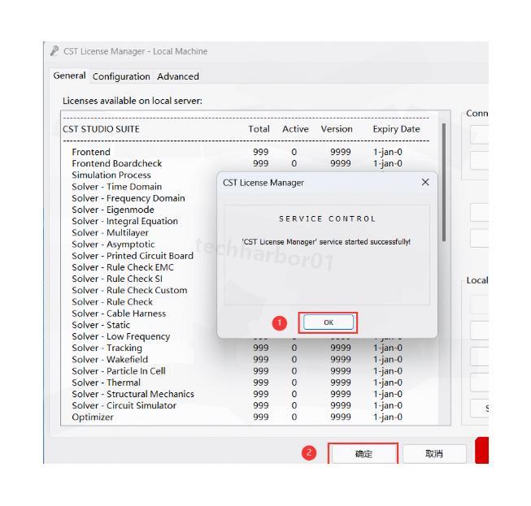This screenshot has width=531, height=506.
Task: Select the Frontend license row
Action: click(91, 152)
